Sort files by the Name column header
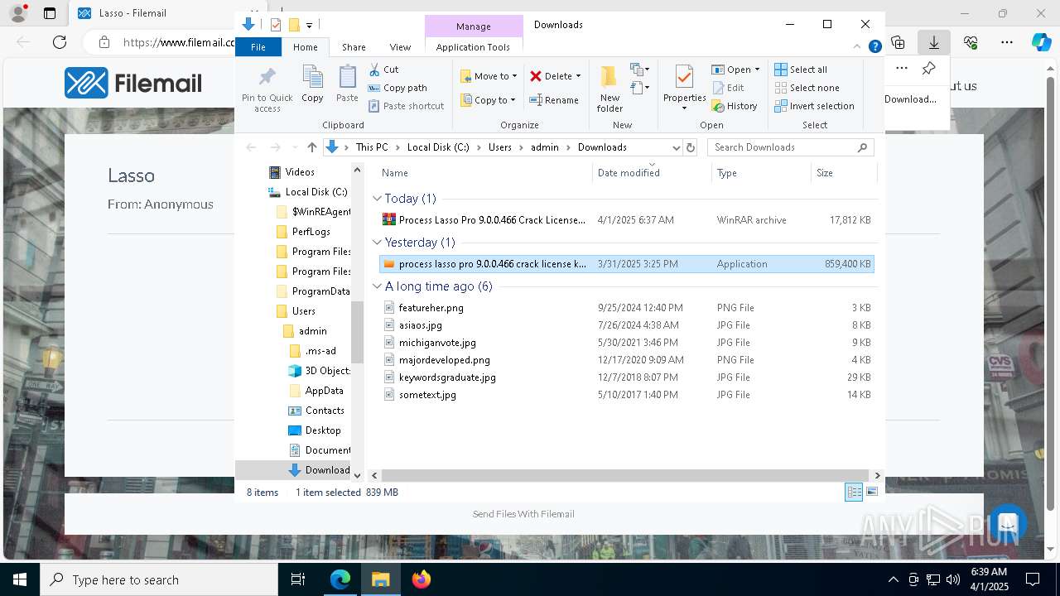The width and height of the screenshot is (1060, 596). point(485,173)
